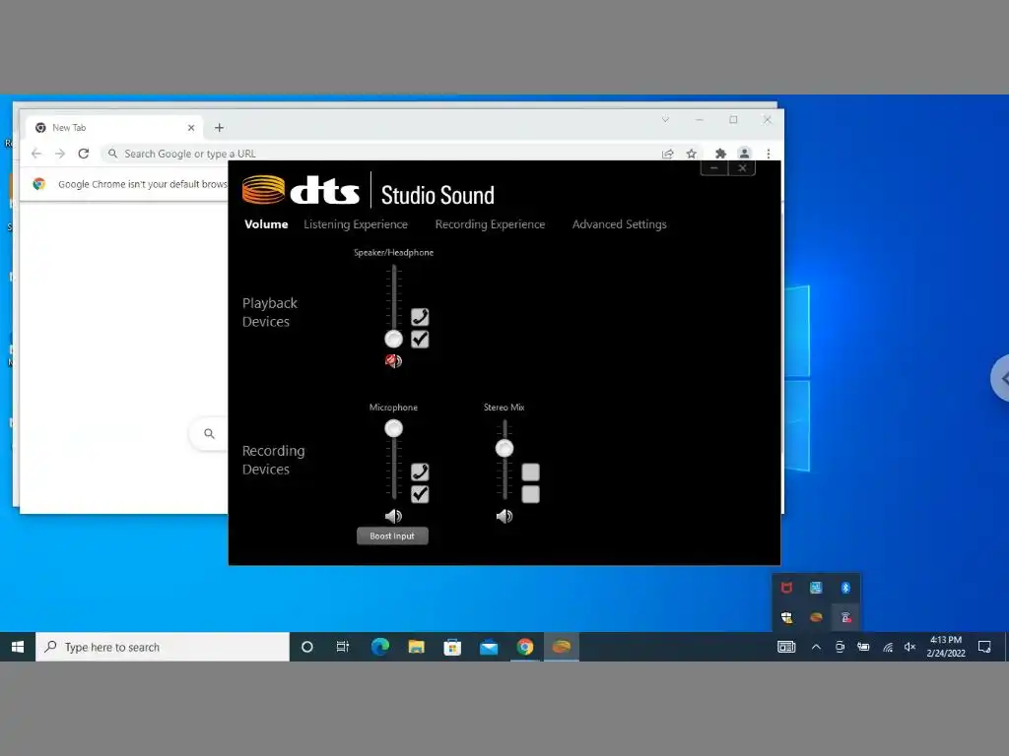
Task: Open a new tab in Chrome
Action: point(219,128)
